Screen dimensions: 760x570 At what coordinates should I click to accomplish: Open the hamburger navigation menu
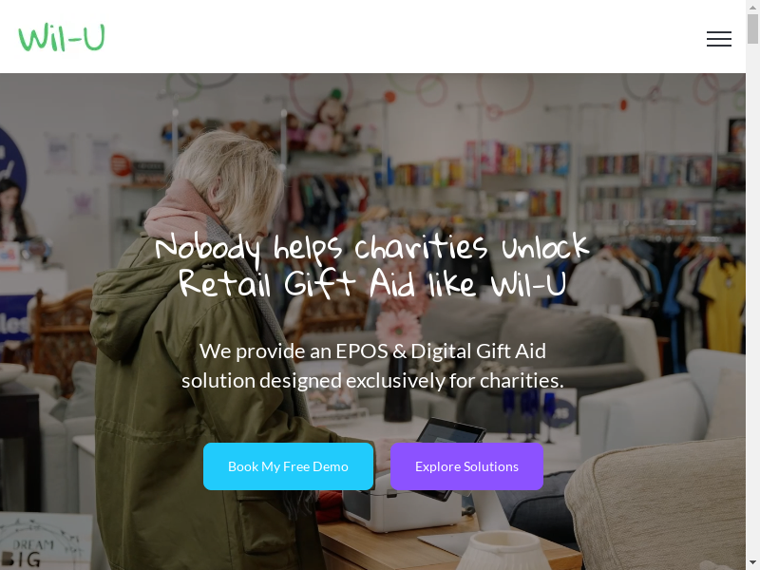(x=719, y=39)
